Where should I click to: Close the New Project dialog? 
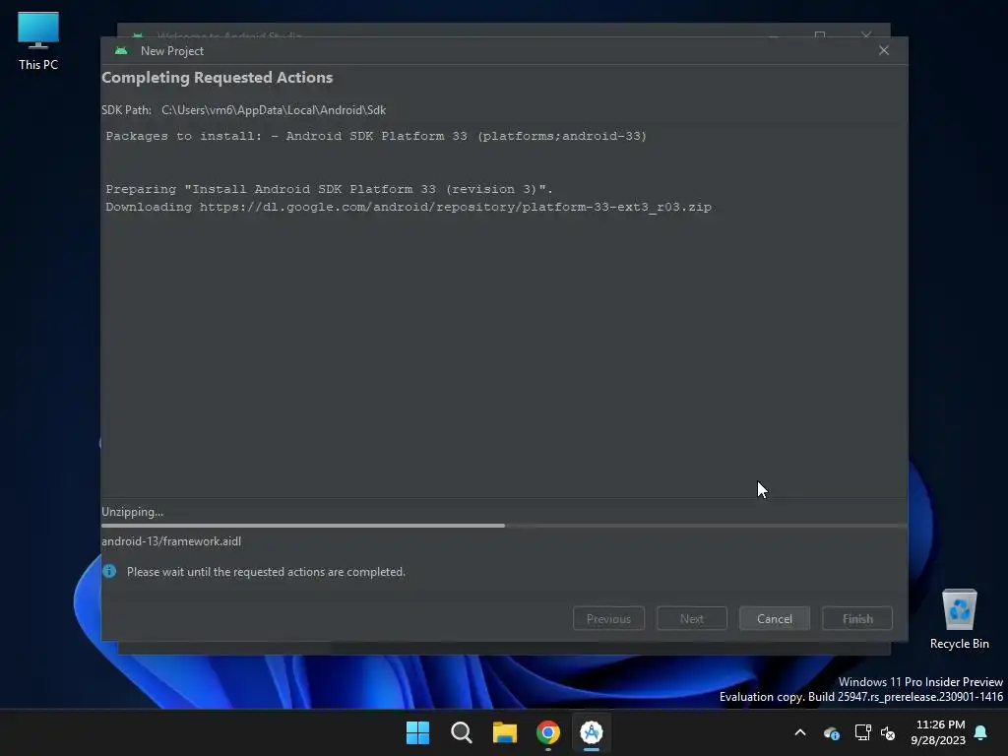[x=884, y=50]
